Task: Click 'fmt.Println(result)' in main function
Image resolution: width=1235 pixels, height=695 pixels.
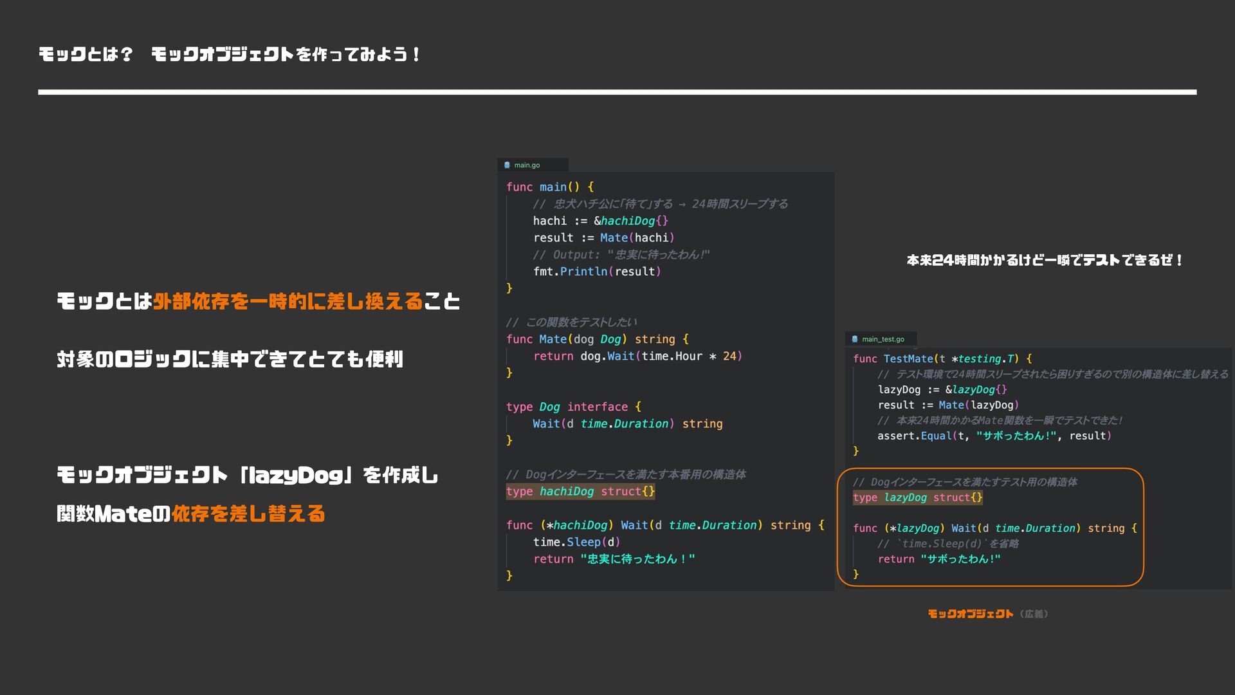Action: 596,272
